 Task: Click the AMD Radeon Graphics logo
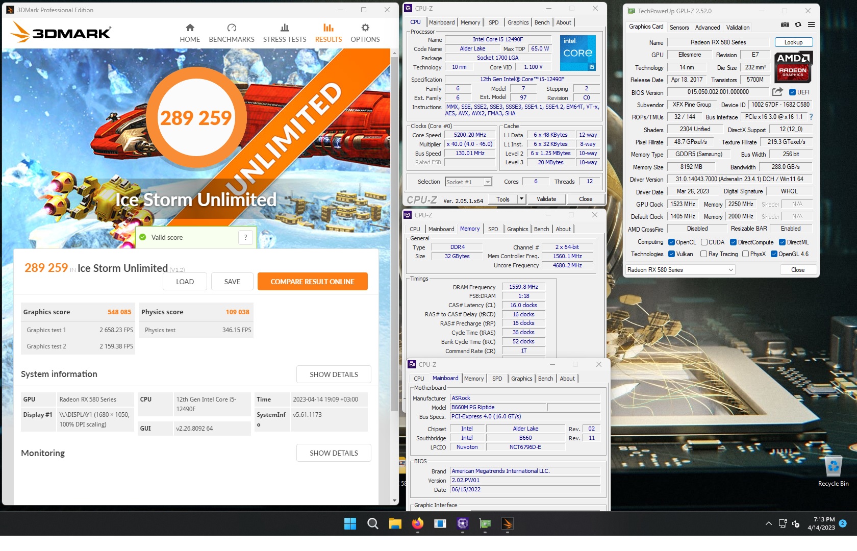[x=793, y=67]
